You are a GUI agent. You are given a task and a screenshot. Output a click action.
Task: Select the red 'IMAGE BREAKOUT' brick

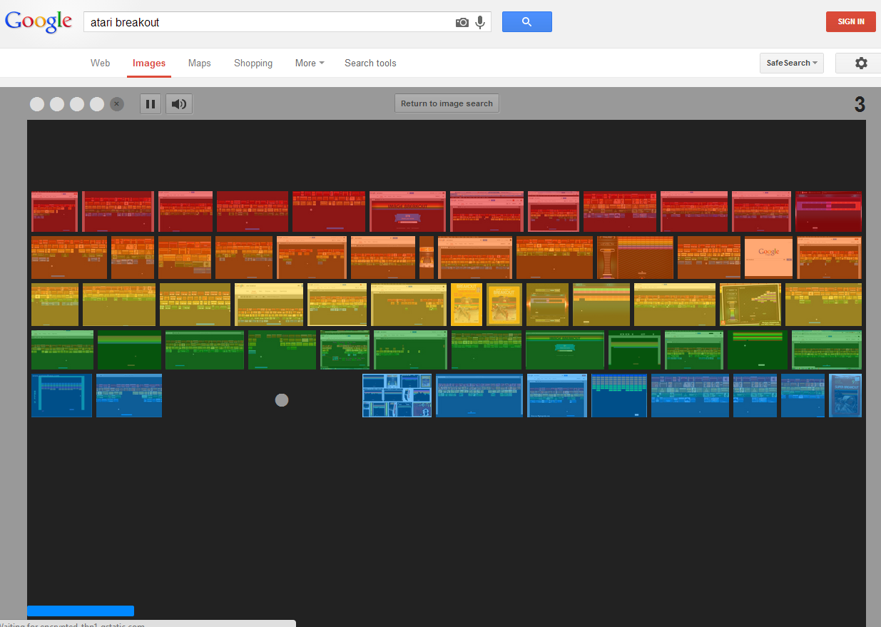pyautogui.click(x=407, y=211)
